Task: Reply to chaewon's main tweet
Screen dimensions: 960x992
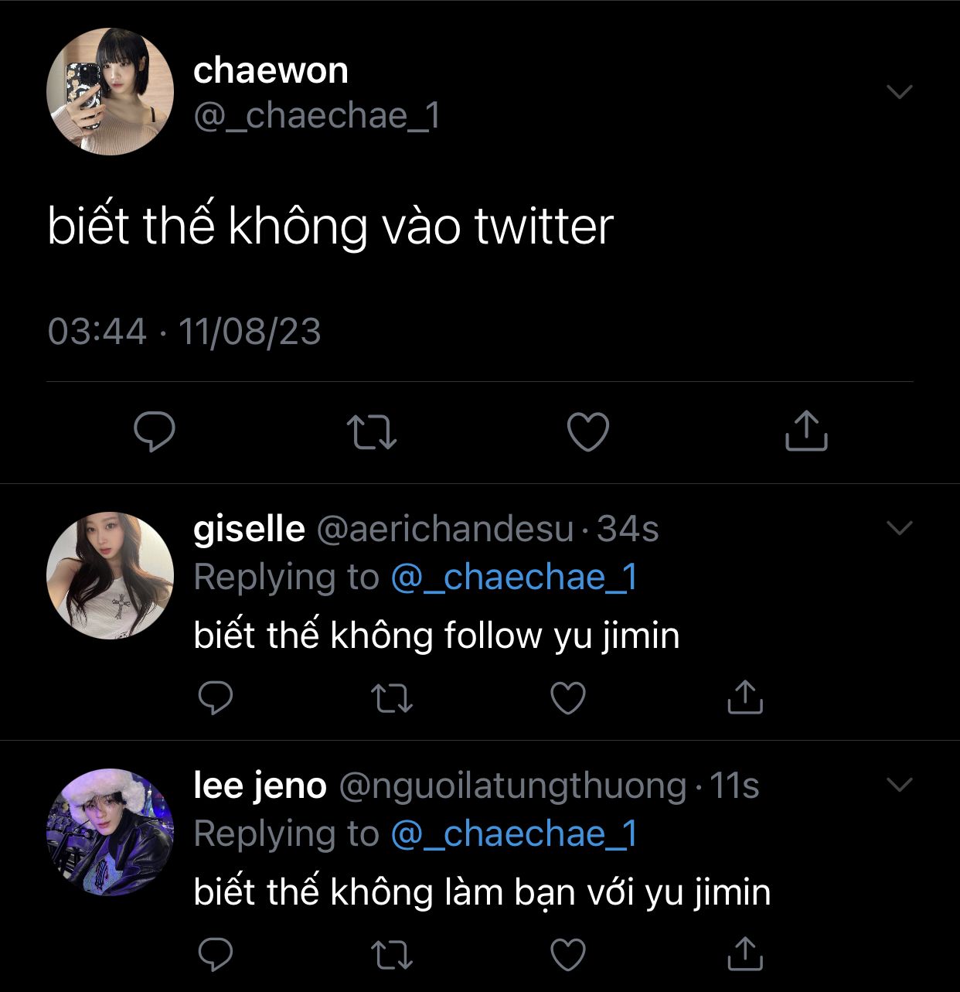Action: click(x=155, y=431)
